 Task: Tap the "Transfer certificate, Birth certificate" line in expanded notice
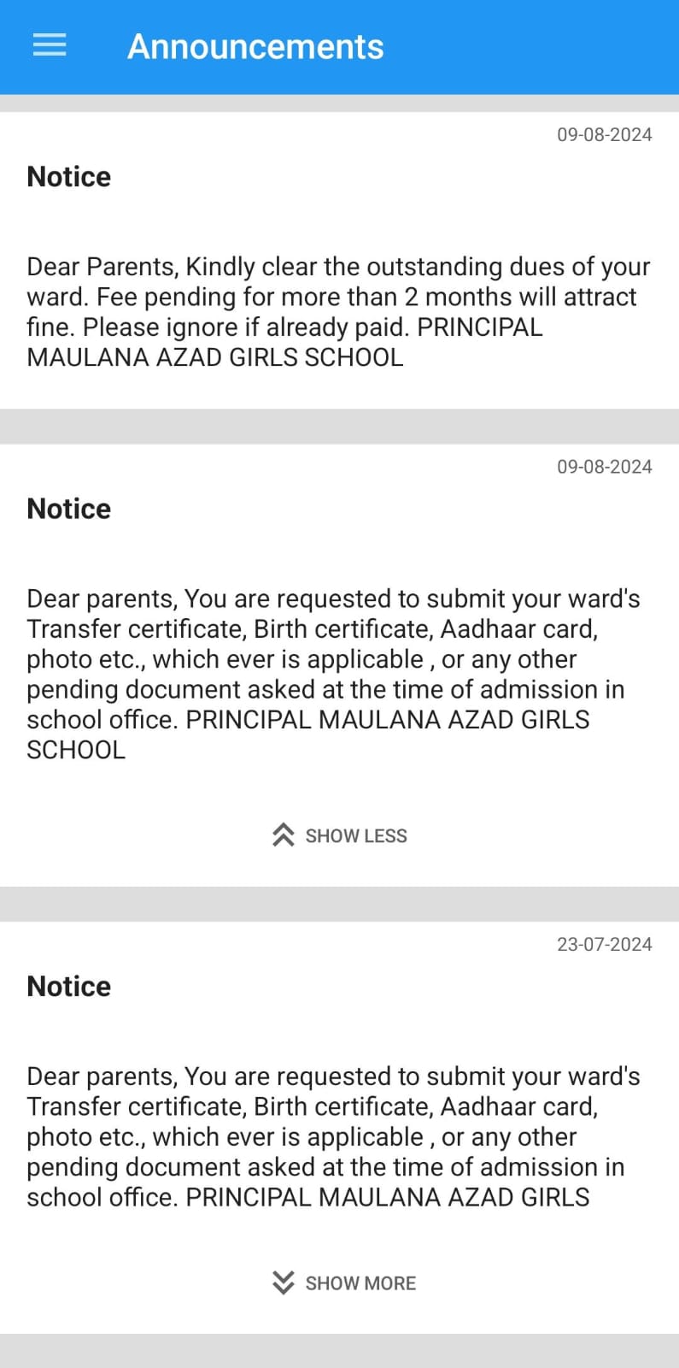pos(312,628)
